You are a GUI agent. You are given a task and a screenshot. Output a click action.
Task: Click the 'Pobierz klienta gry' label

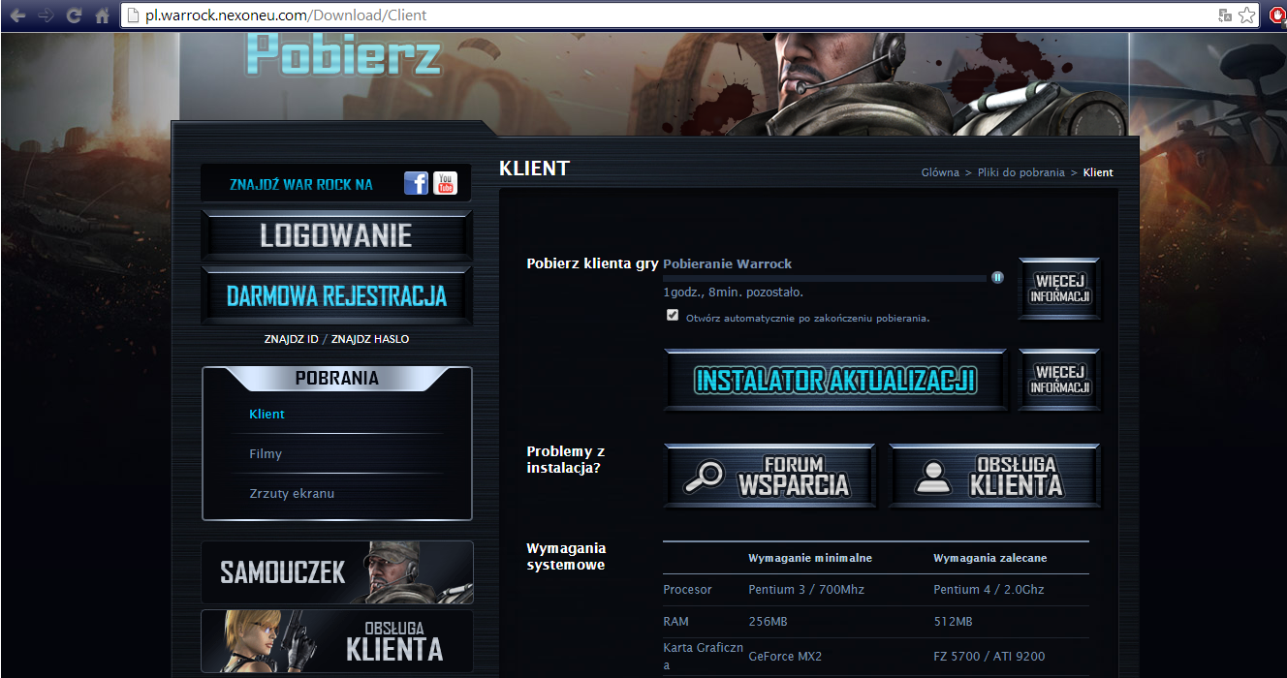592,263
